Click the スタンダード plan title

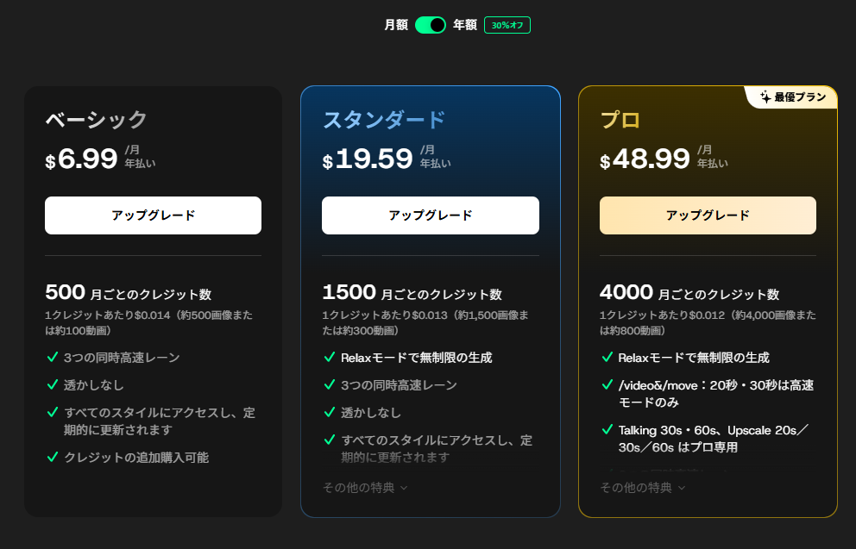point(384,120)
